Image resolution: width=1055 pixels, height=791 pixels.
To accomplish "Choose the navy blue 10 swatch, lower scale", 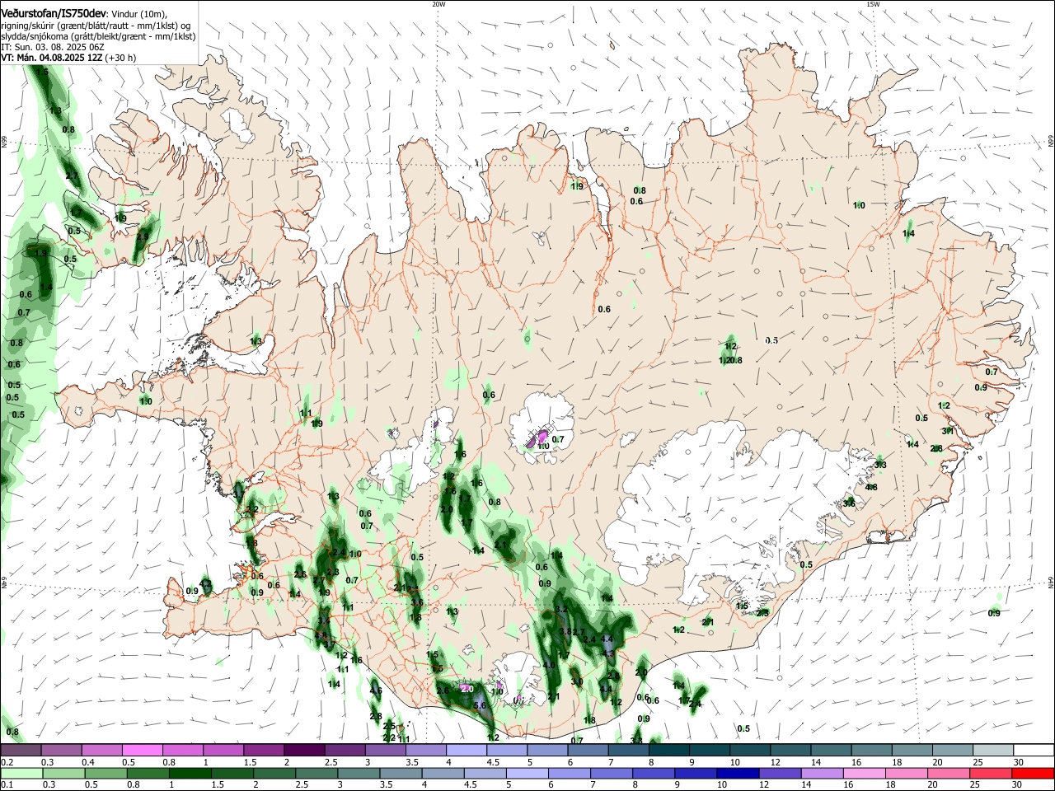I will pos(738,774).
